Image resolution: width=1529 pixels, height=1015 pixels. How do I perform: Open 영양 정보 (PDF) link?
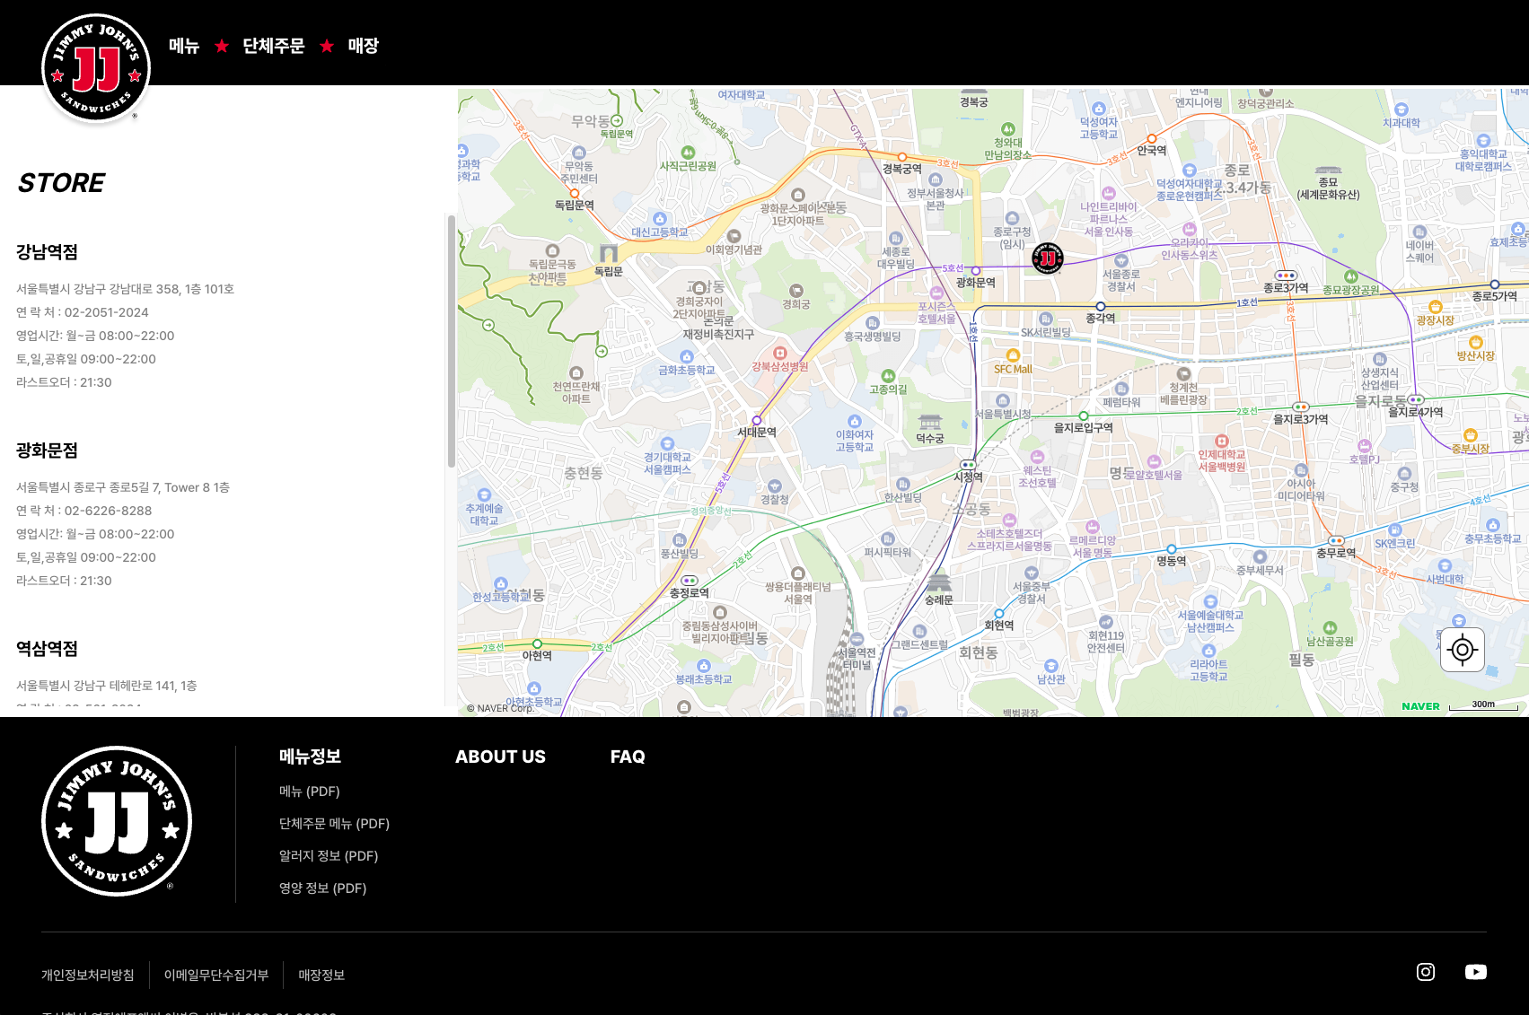pyautogui.click(x=323, y=888)
